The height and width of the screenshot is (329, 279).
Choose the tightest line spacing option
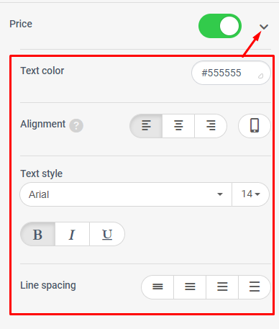point(157,287)
